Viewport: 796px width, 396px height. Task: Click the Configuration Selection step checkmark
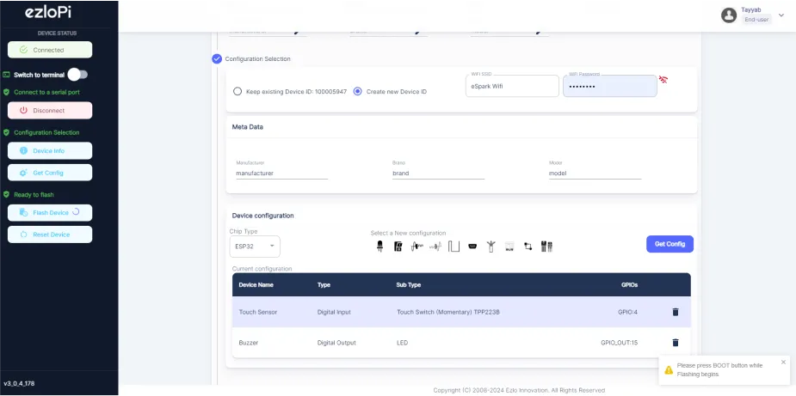click(x=217, y=58)
